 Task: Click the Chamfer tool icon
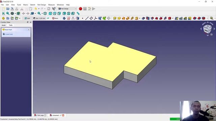(199, 18)
